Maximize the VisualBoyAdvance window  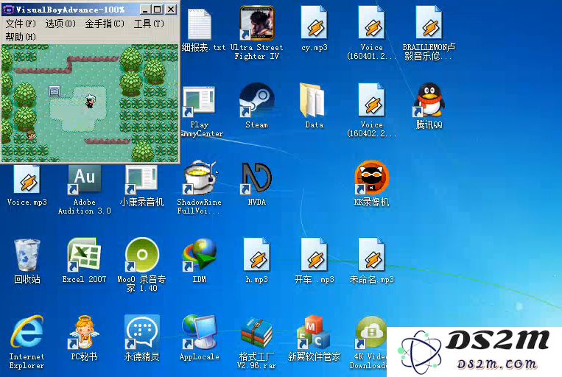point(157,10)
